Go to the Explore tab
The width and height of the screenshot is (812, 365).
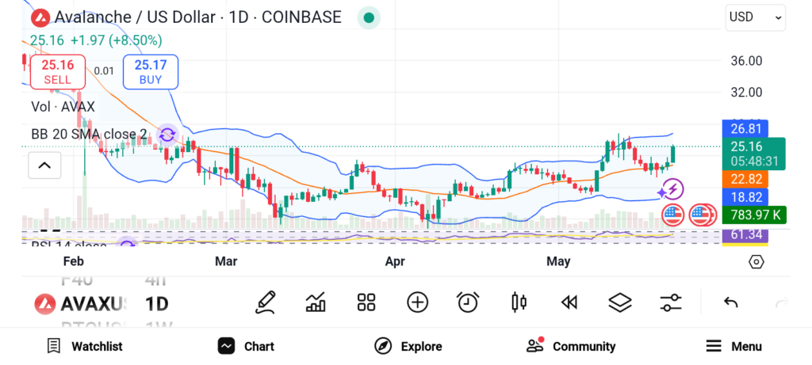coord(408,346)
